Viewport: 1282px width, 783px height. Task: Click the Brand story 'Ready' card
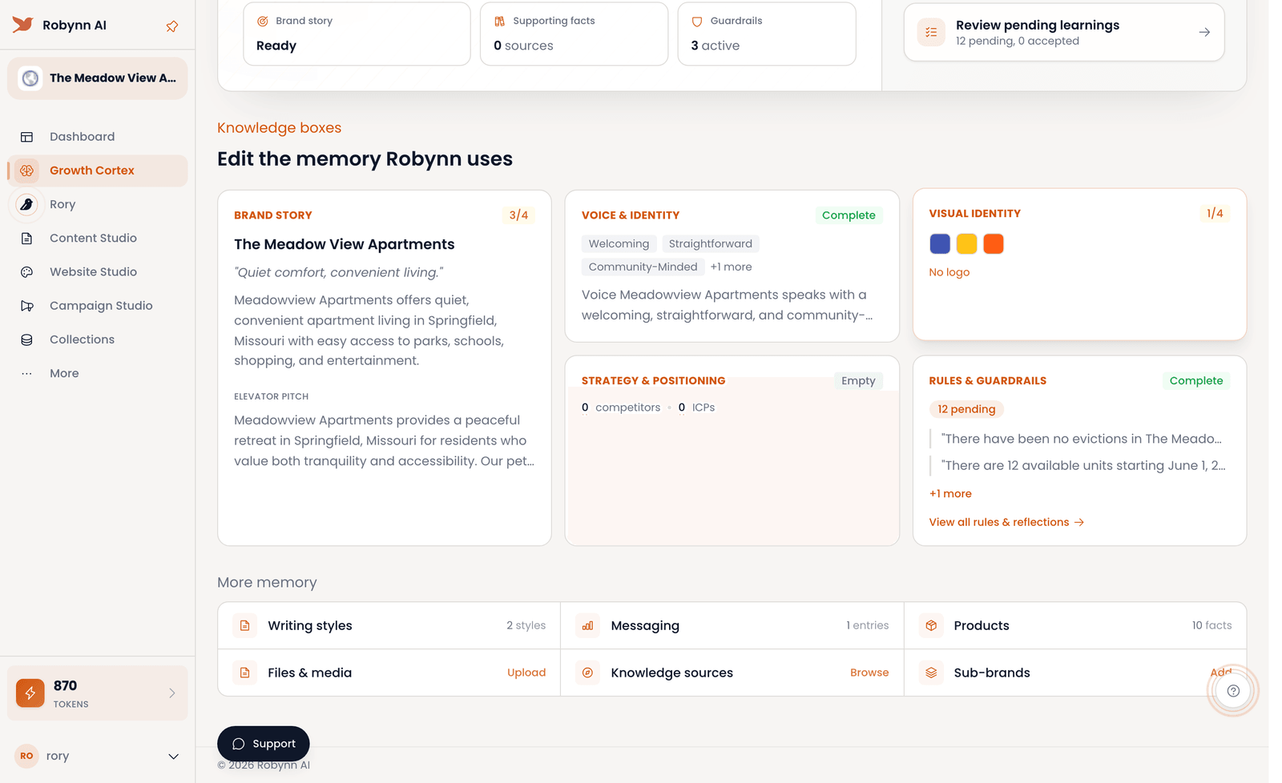(357, 34)
